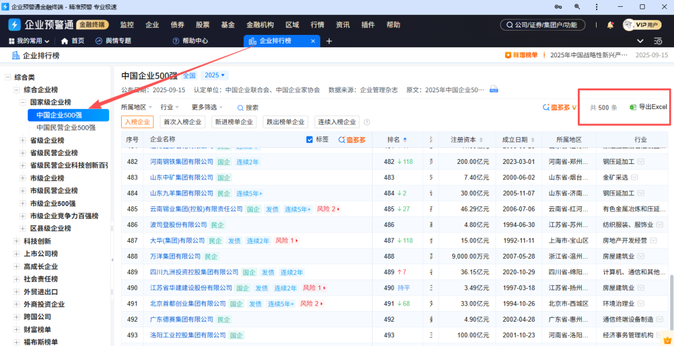Open the 帮助中心 tab
Viewport: 674px width, 346px height.
point(190,41)
